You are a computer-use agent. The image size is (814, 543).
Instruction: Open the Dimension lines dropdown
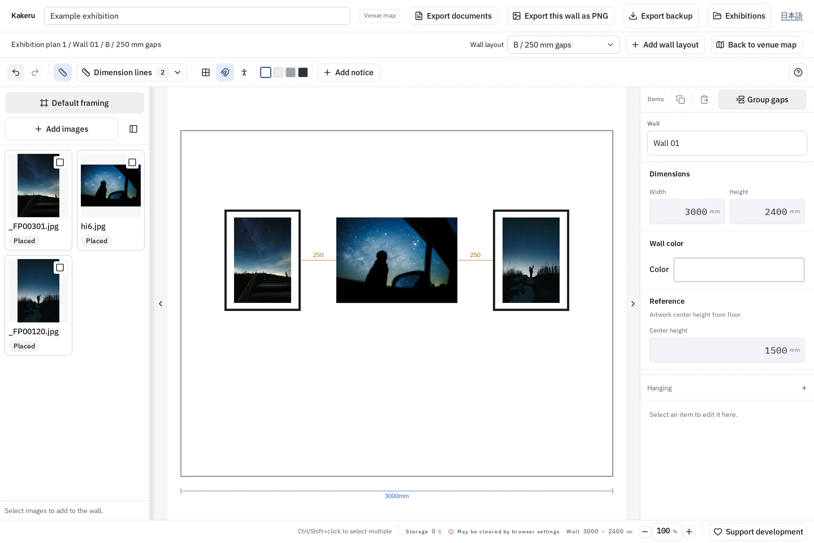pyautogui.click(x=131, y=72)
